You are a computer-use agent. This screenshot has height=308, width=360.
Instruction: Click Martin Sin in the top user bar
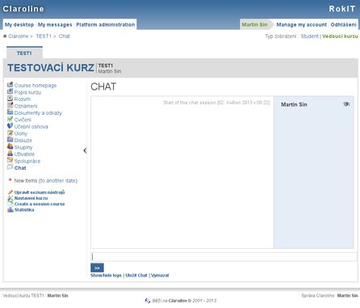click(x=254, y=24)
